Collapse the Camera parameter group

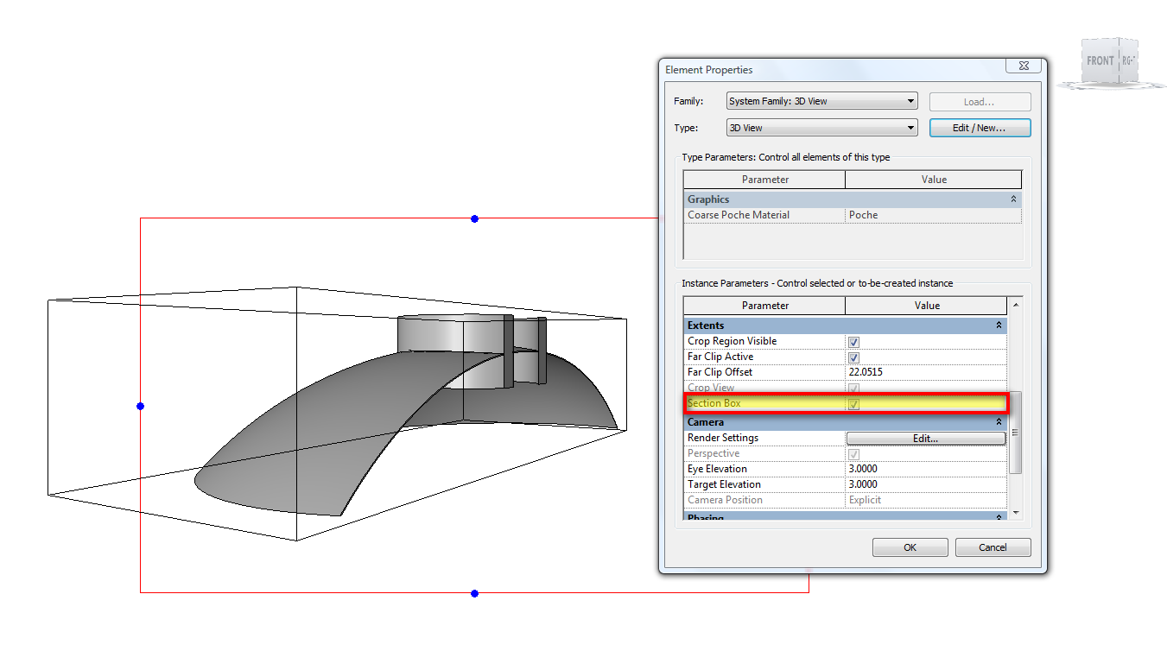(999, 422)
